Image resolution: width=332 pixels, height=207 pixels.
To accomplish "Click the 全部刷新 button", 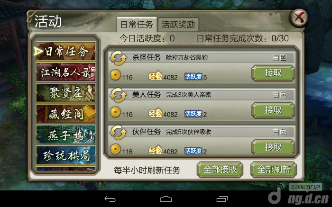I will click(x=274, y=170).
